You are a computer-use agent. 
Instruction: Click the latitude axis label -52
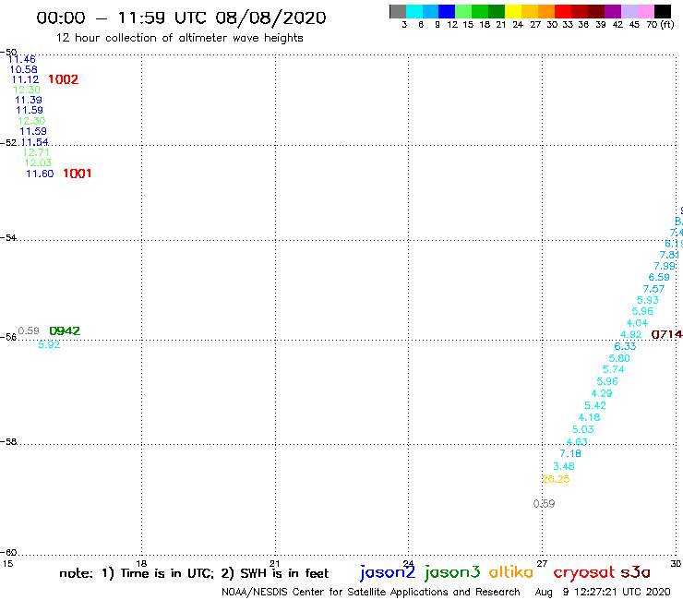[x=8, y=143]
